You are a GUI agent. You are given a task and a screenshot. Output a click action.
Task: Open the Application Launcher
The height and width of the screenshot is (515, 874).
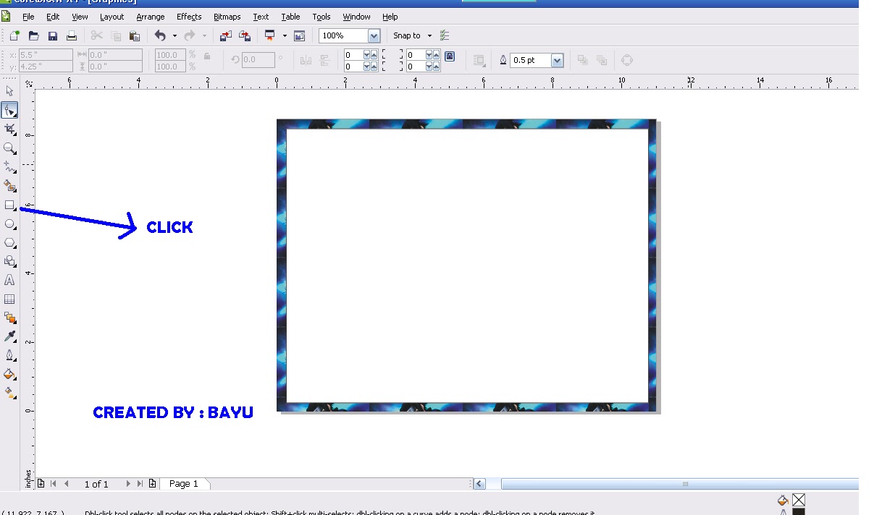click(x=270, y=35)
